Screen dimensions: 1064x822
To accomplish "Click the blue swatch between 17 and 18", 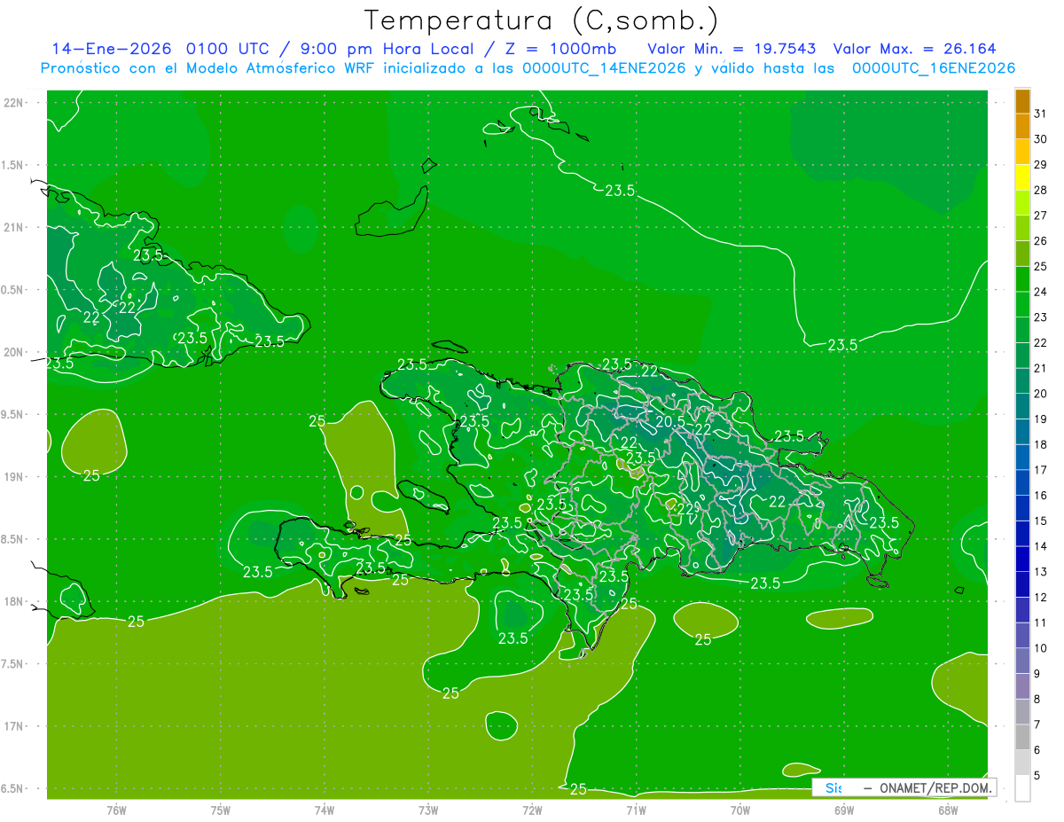I will pyautogui.click(x=1022, y=457).
